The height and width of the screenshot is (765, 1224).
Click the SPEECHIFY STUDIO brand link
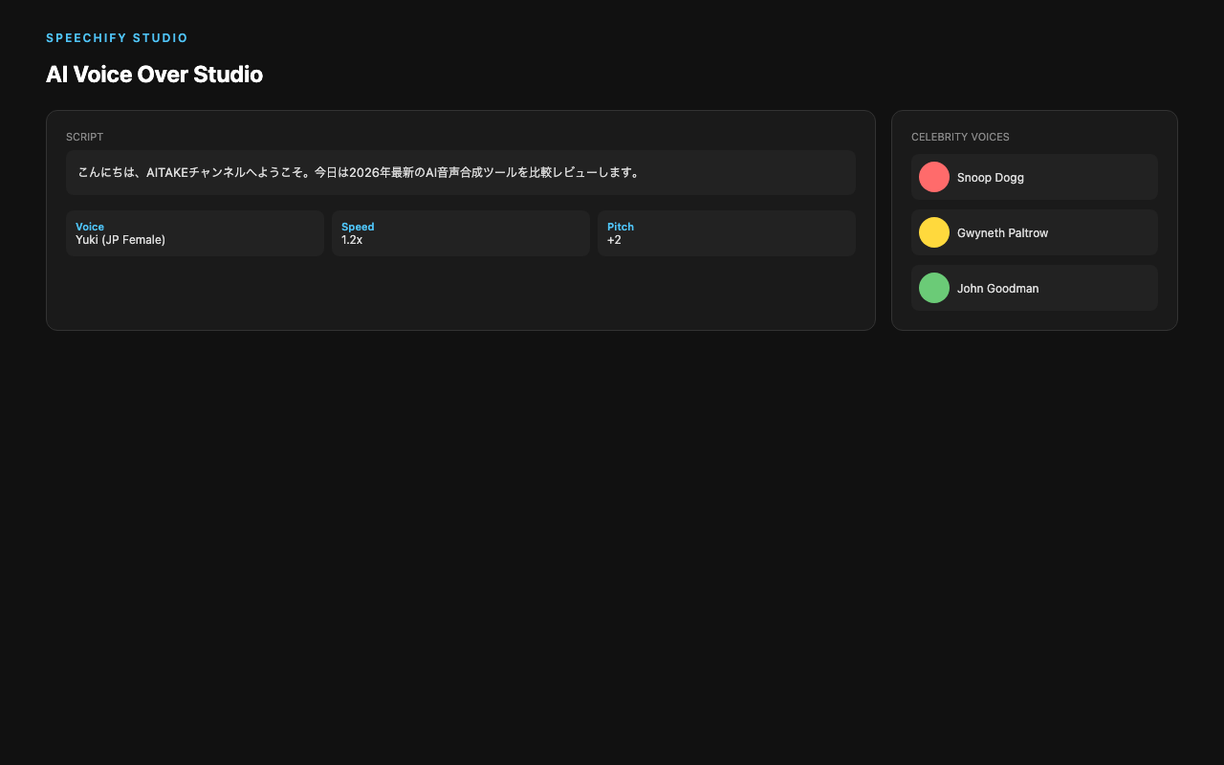117,37
